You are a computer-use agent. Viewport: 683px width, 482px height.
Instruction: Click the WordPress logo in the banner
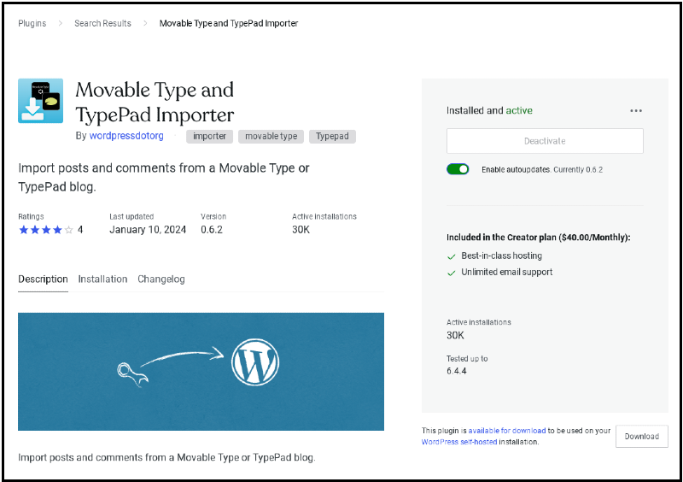point(254,362)
